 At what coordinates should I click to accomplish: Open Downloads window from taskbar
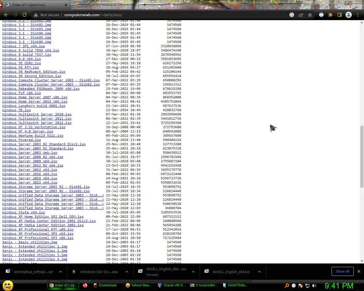(x=107, y=285)
